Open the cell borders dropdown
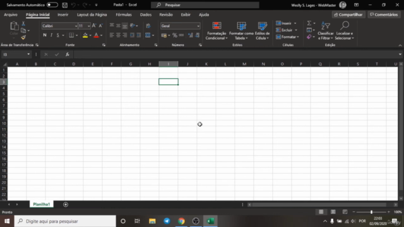This screenshot has width=404, height=227. (x=76, y=35)
